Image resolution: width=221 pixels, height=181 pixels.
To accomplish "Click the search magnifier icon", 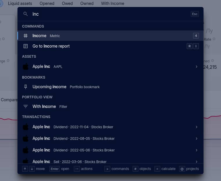I will tap(26, 14).
